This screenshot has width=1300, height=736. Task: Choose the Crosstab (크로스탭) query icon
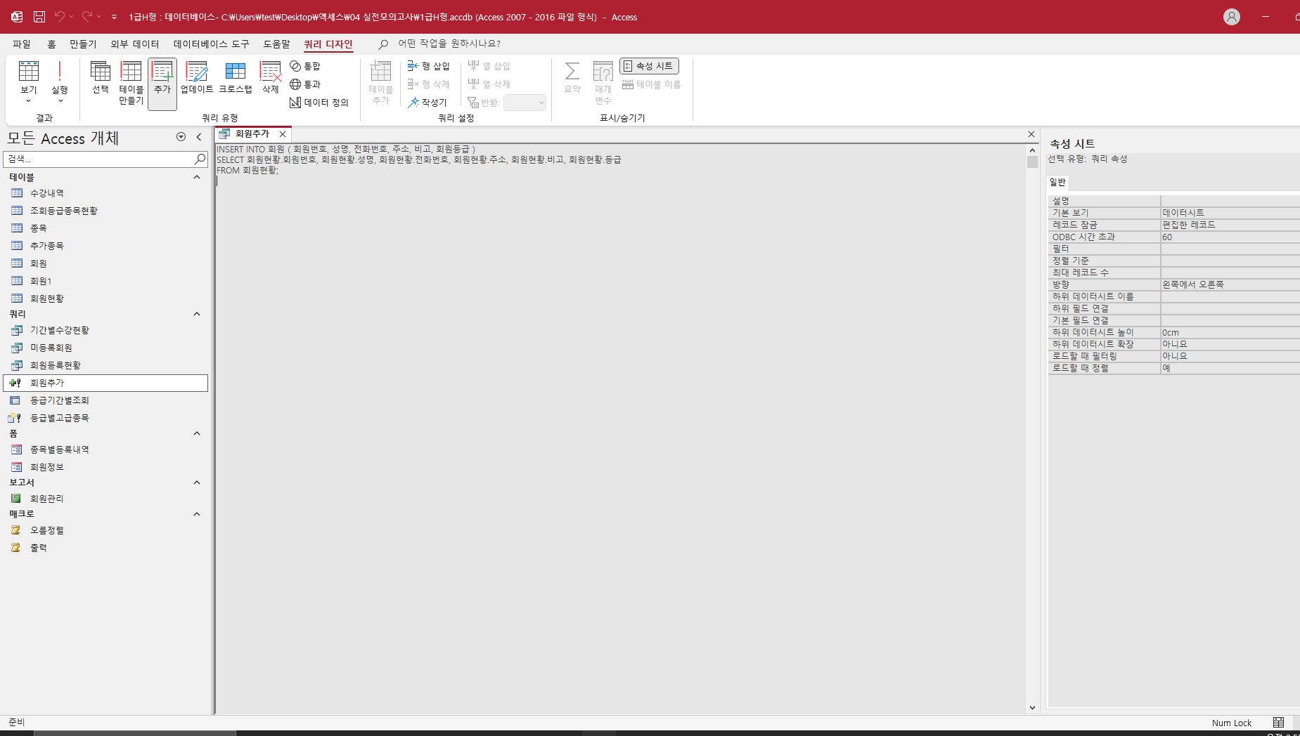coord(235,77)
